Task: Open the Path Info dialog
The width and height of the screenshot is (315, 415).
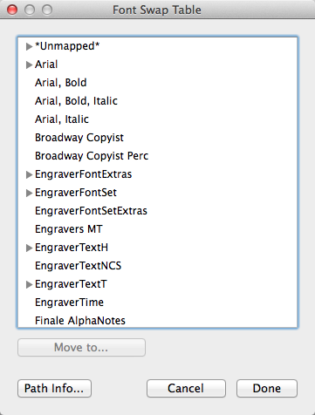Action: 54,388
